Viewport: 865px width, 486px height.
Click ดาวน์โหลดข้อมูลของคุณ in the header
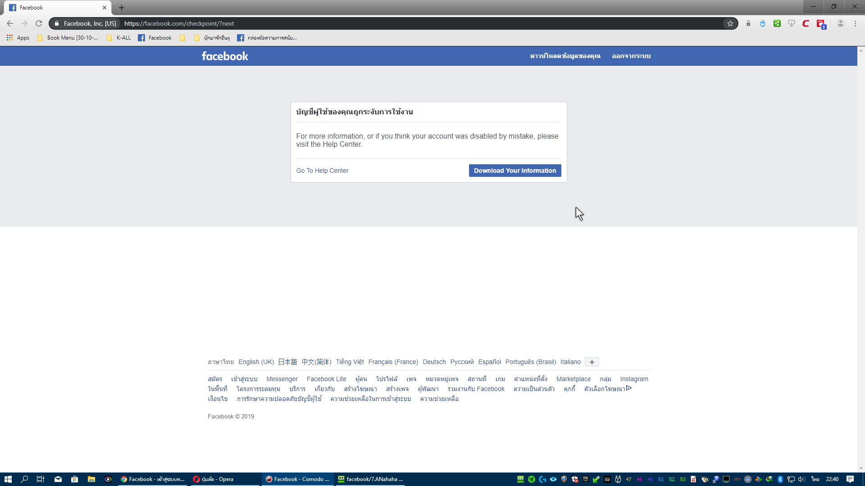[565, 56]
